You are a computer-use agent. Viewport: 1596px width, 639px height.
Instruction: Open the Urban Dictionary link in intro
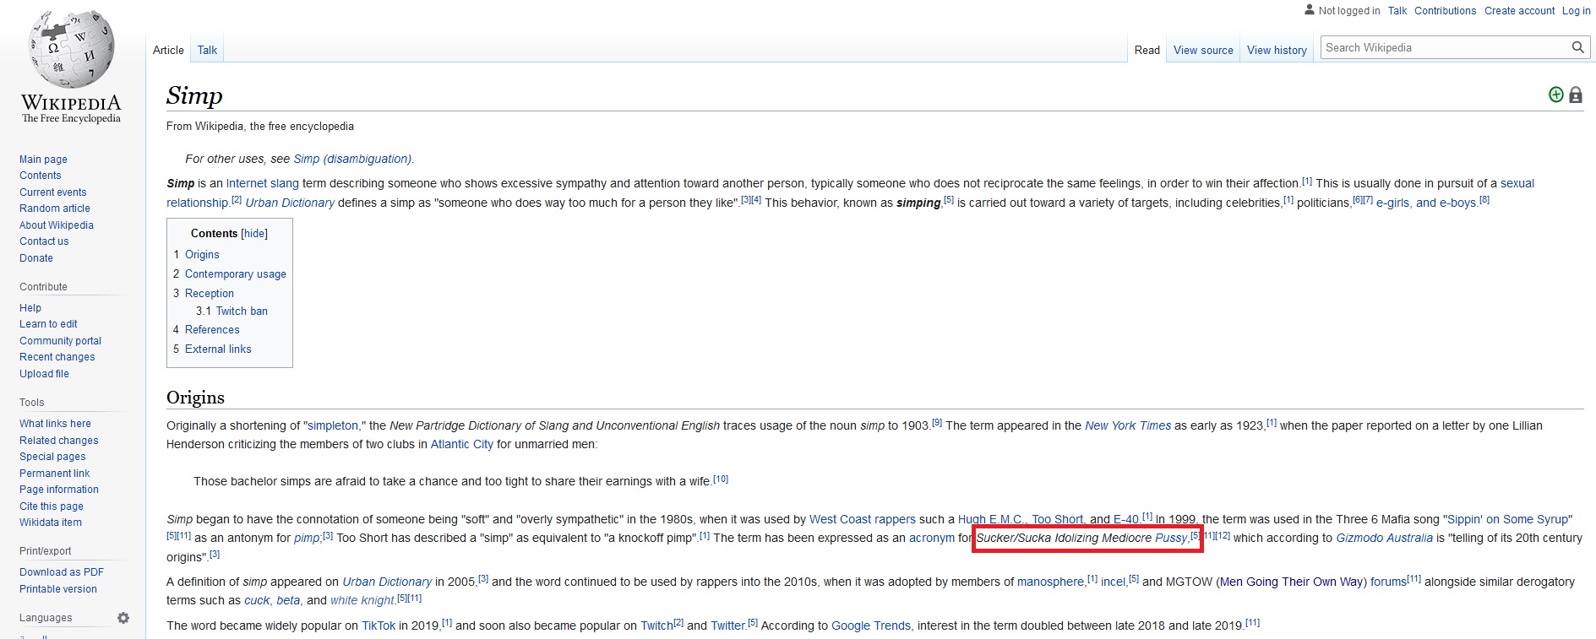[290, 203]
